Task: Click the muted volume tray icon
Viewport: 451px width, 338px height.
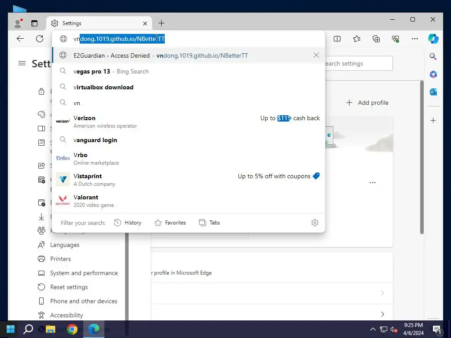Action: [394, 329]
